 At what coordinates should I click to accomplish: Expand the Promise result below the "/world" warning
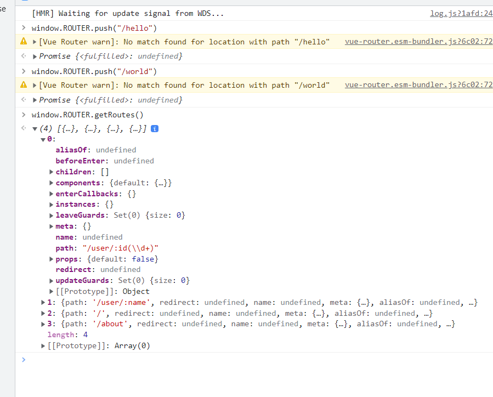tap(35, 100)
